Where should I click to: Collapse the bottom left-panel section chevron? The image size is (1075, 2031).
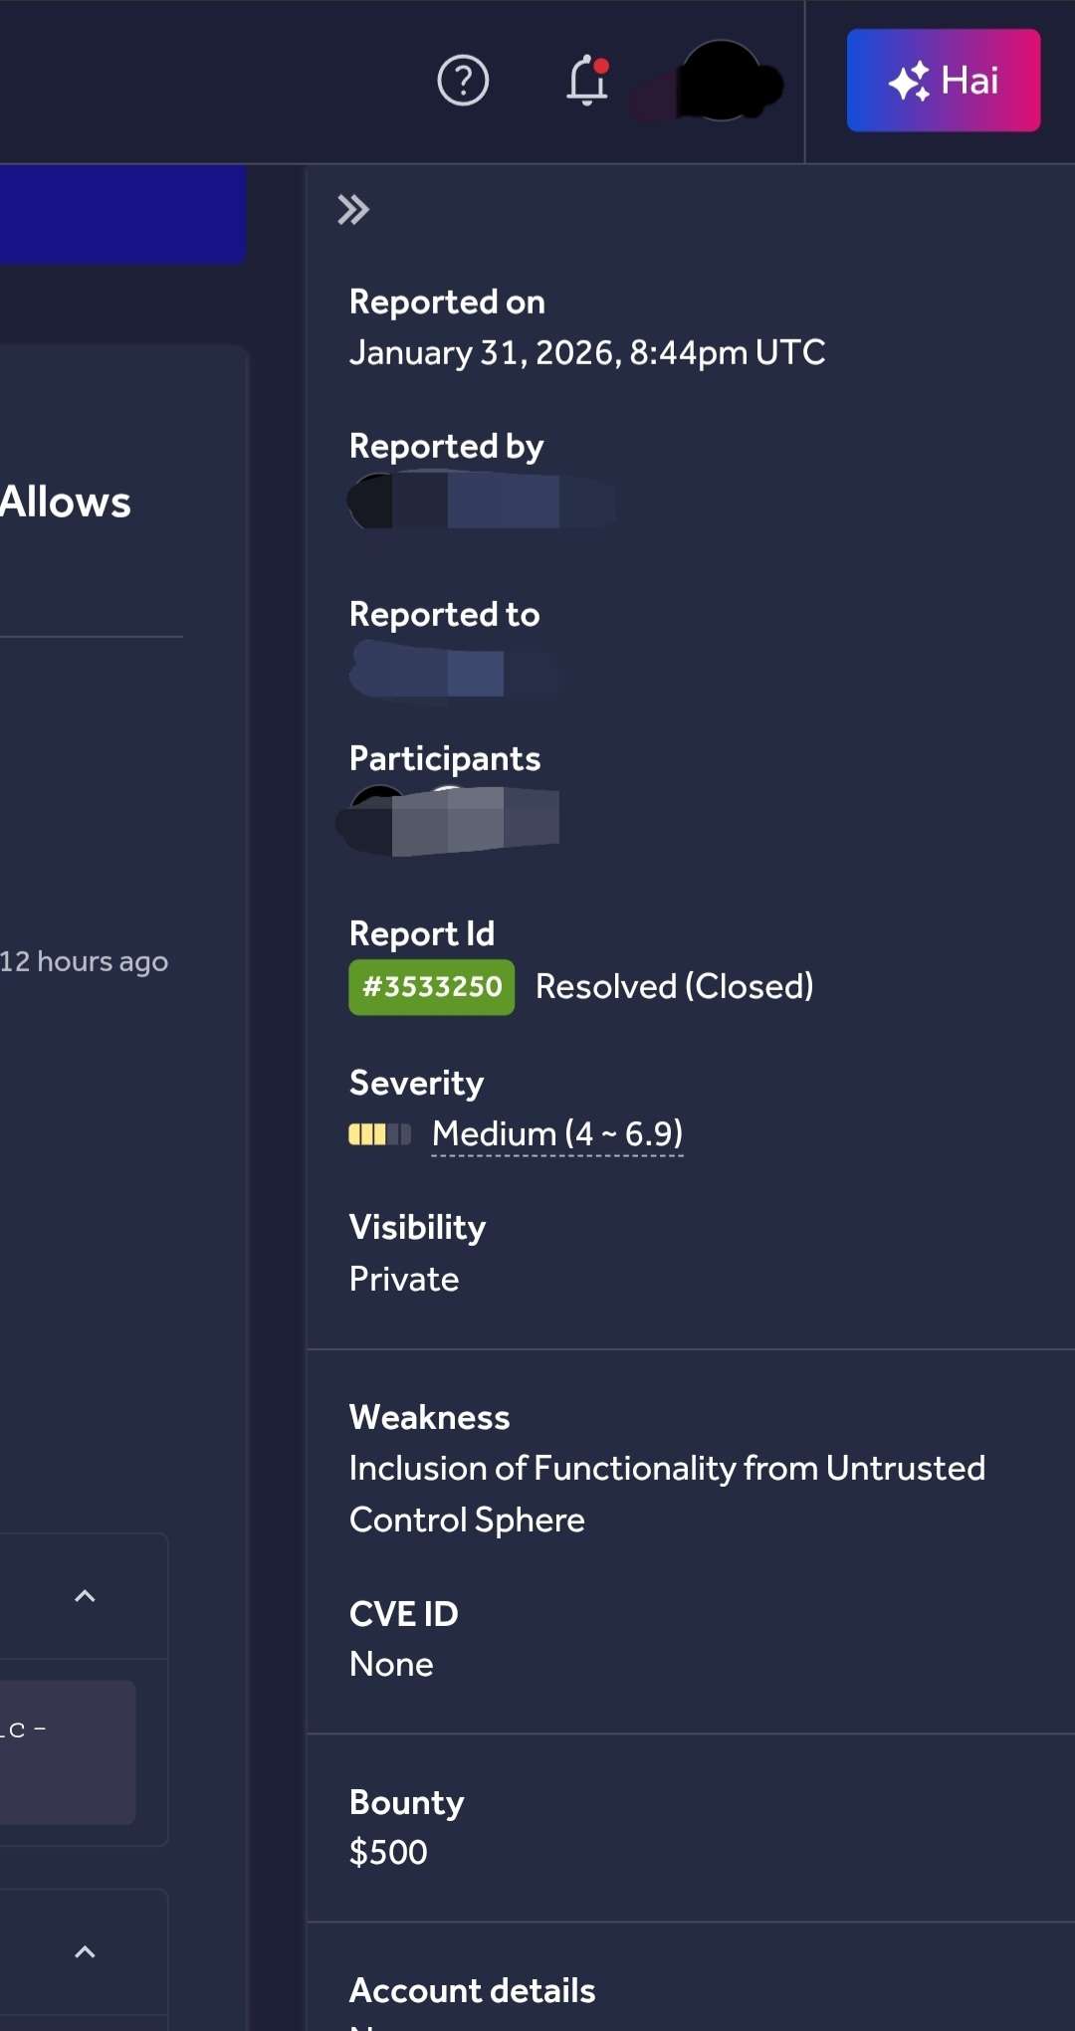click(x=85, y=1950)
